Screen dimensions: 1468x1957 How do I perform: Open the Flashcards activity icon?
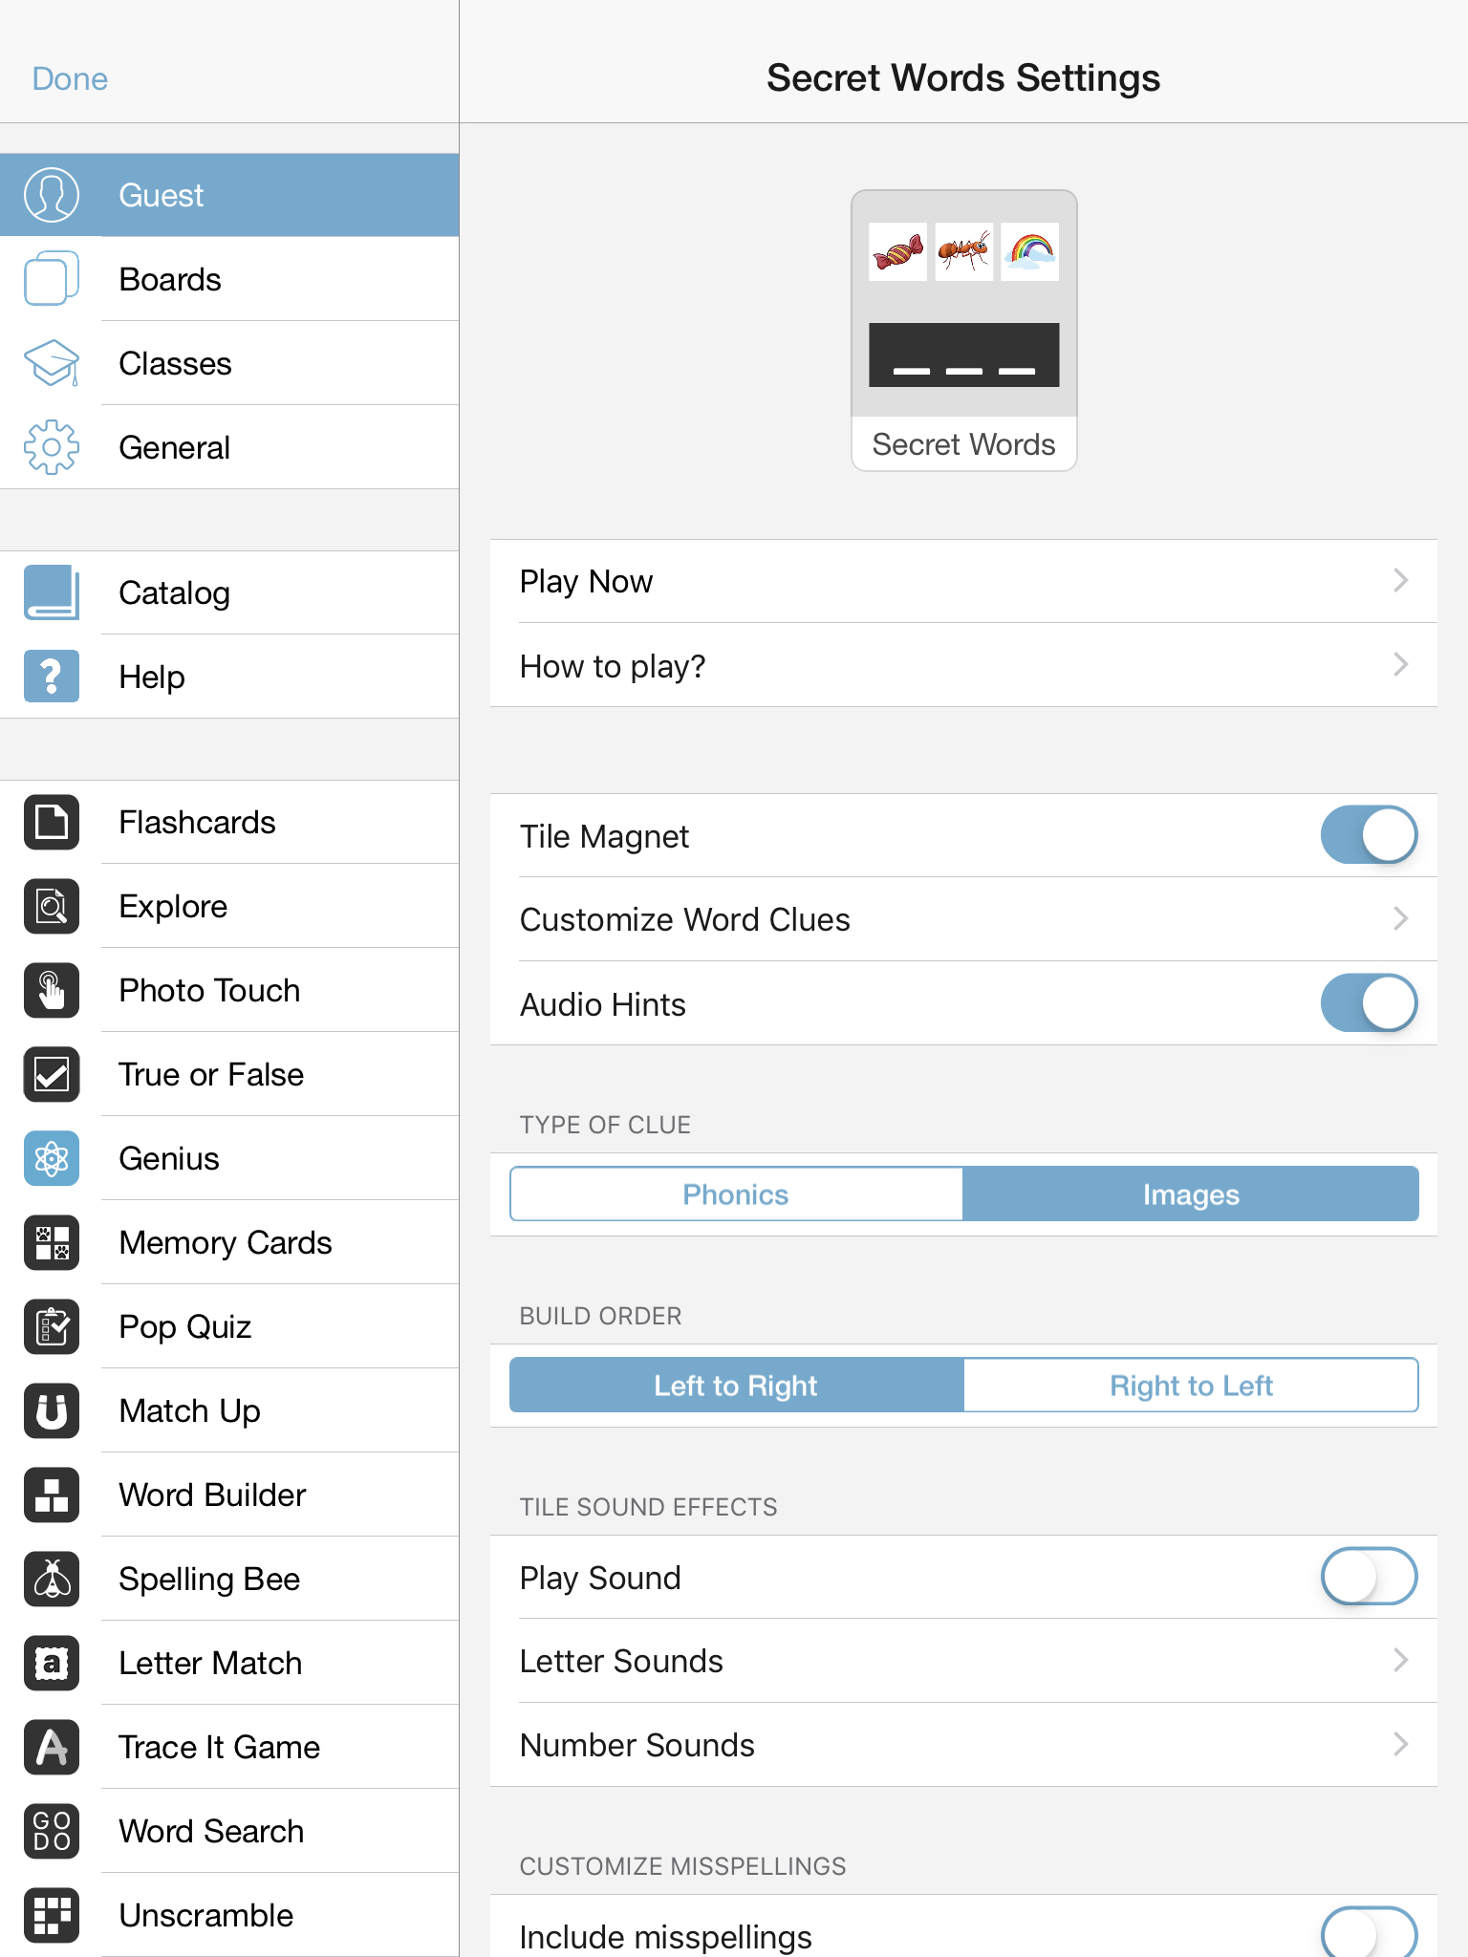pos(52,822)
